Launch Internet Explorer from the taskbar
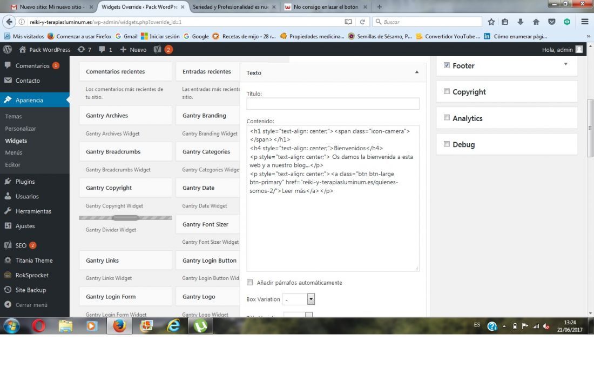 173,326
